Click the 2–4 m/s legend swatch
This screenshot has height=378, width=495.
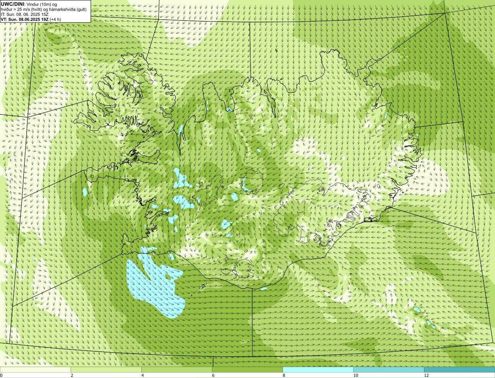pyautogui.click(x=106, y=369)
